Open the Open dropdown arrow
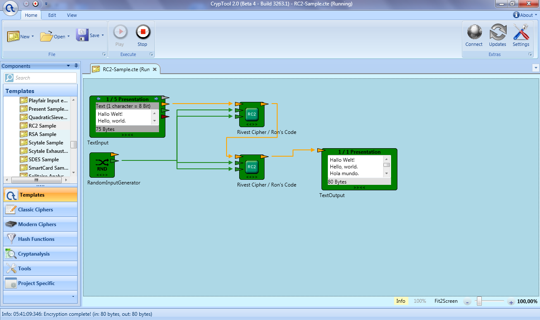540x320 pixels. 68,37
